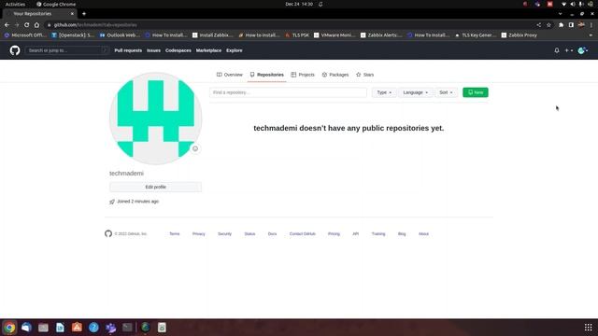The width and height of the screenshot is (598, 336).
Task: Open the clock and calendar panel
Action: click(299, 4)
